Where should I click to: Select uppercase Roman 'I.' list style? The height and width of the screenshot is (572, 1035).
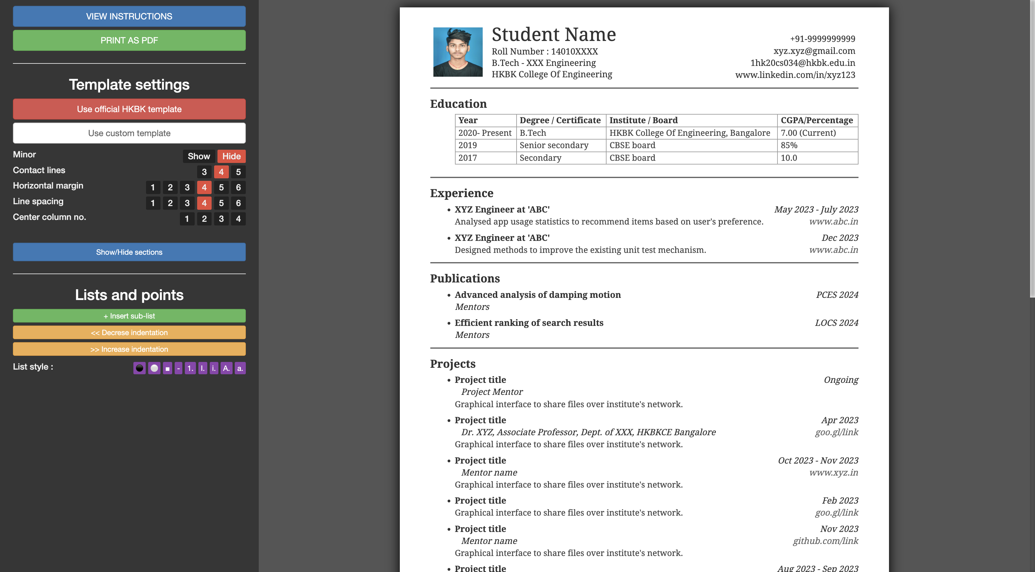click(202, 368)
